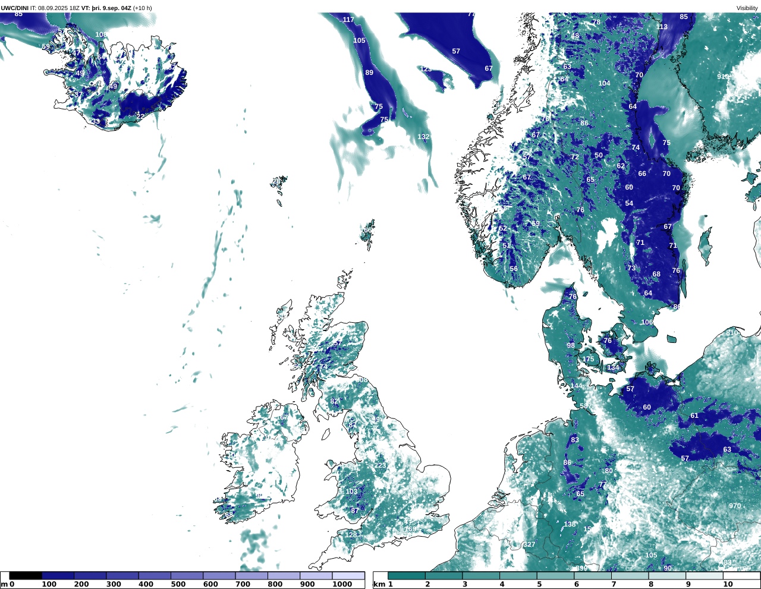Click the 5–6 km legend swatch
The image size is (761, 589).
[x=555, y=575]
